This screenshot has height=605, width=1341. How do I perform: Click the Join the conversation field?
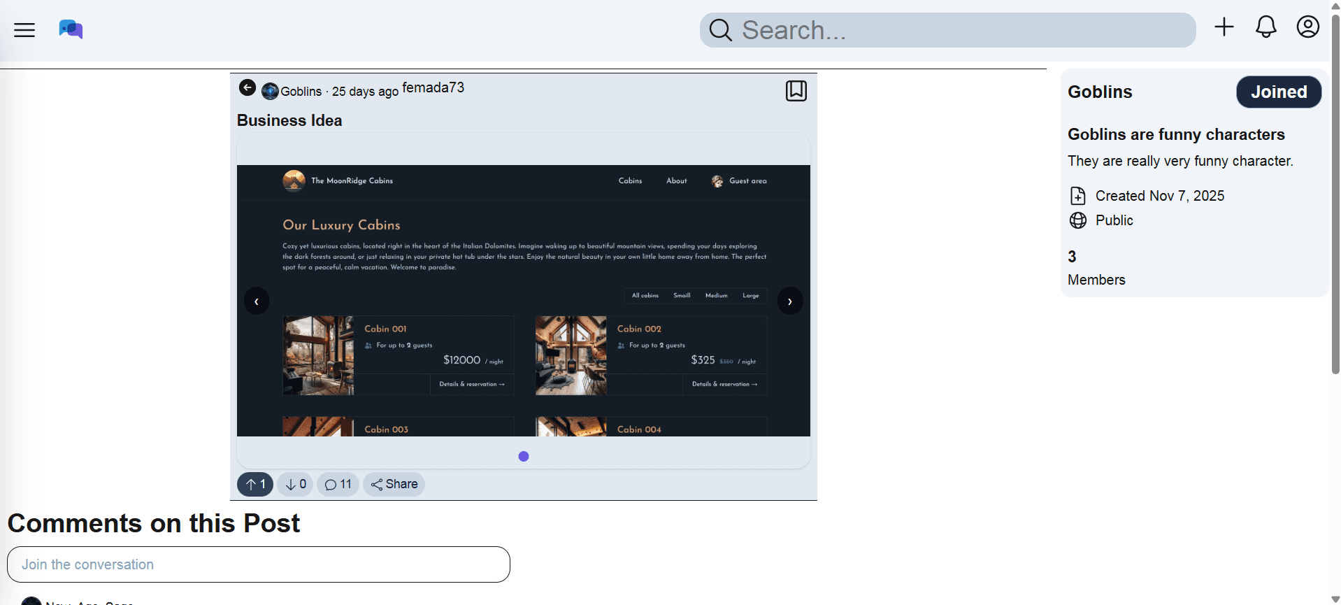point(259,564)
